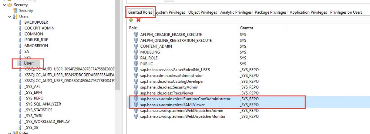Viewport: 370px width, 134px height.
Task: Click the Security console node icon
Action: 15,10
